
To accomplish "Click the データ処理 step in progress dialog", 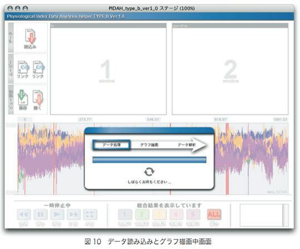I will tap(112, 145).
